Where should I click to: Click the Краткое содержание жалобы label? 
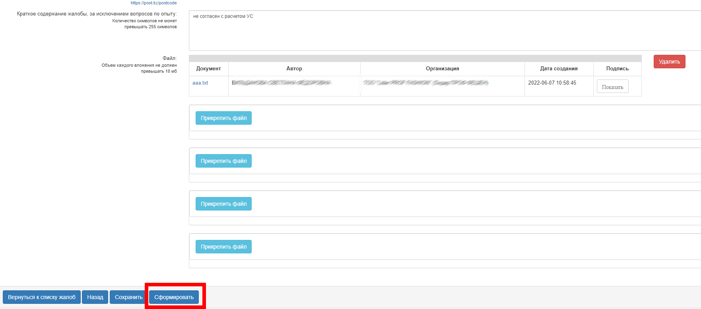coord(97,14)
